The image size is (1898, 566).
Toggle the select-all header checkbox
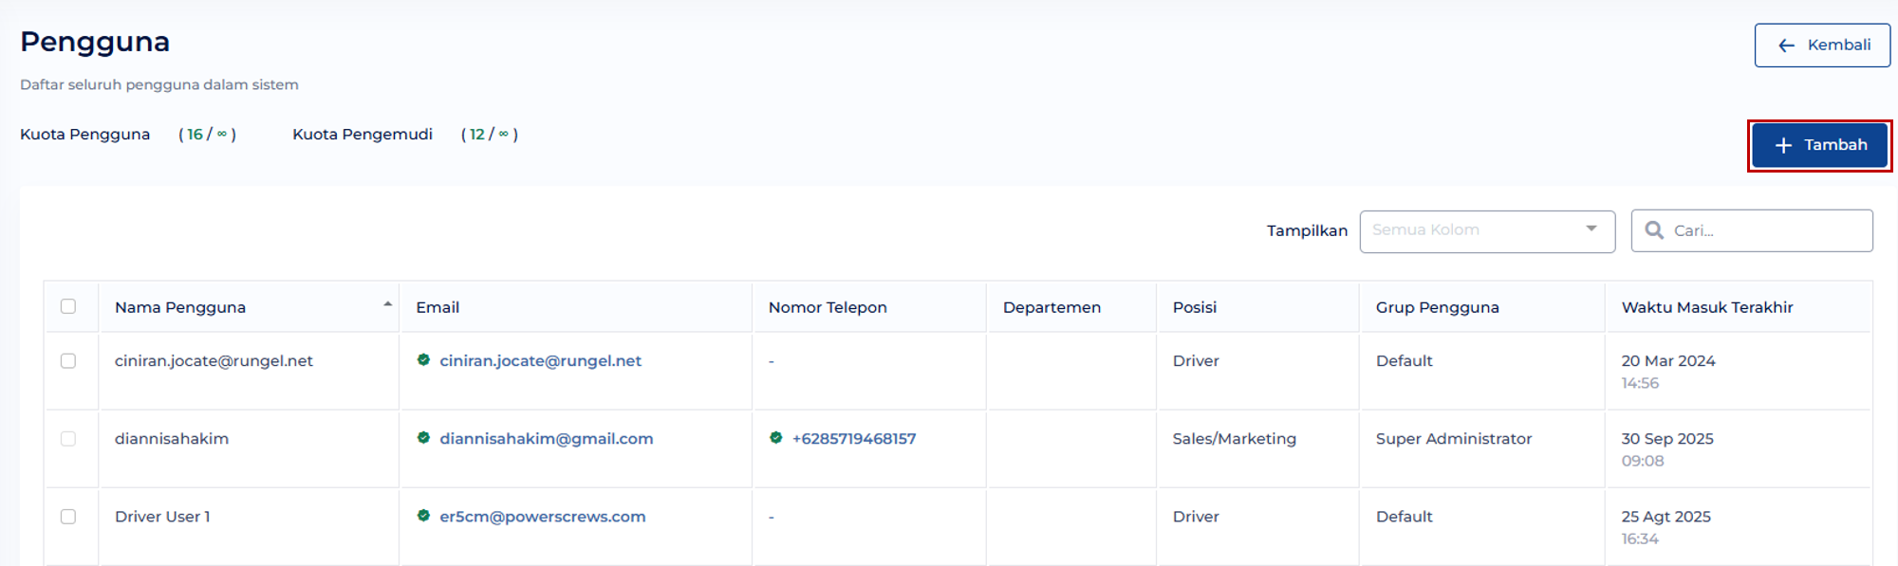pyautogui.click(x=68, y=306)
